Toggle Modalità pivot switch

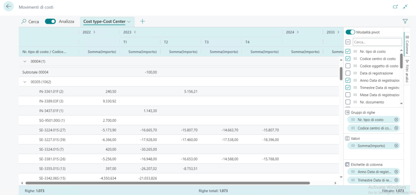[x=350, y=32]
